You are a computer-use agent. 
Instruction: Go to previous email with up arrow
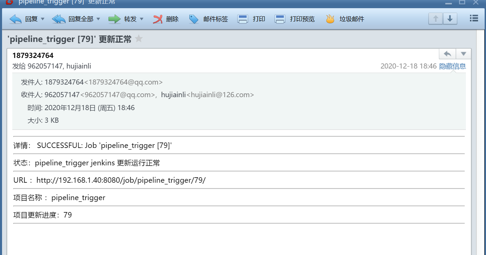point(435,19)
